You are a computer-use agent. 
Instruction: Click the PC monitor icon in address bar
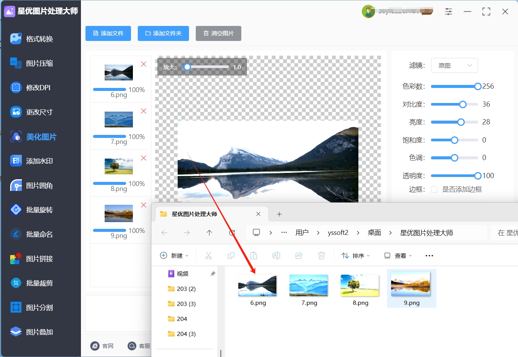tap(256, 233)
